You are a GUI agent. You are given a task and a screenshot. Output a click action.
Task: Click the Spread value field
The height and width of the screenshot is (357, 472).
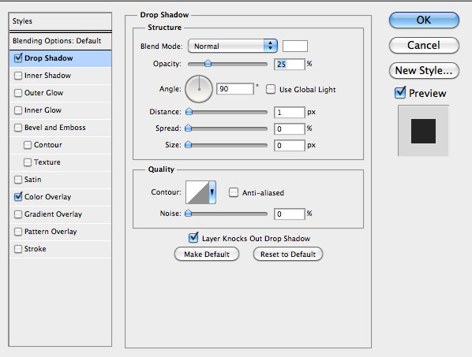[x=290, y=129]
